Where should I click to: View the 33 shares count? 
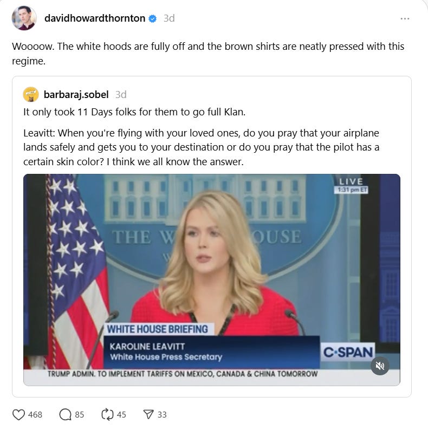pos(162,415)
